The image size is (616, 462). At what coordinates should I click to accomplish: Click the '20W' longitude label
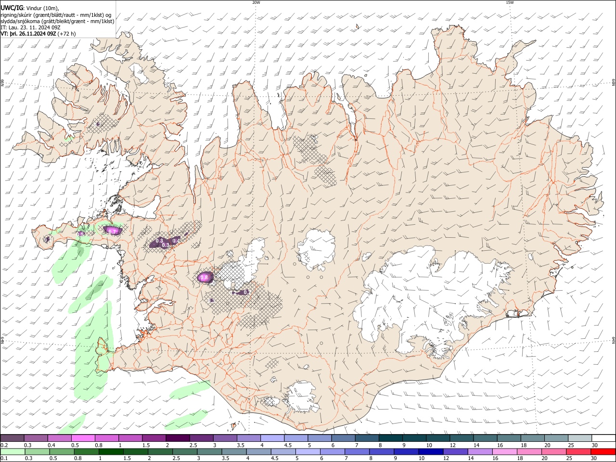pos(256,2)
